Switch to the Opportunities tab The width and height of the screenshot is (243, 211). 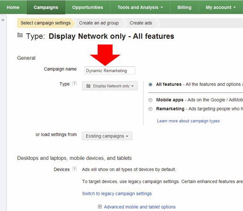pyautogui.click(x=87, y=7)
